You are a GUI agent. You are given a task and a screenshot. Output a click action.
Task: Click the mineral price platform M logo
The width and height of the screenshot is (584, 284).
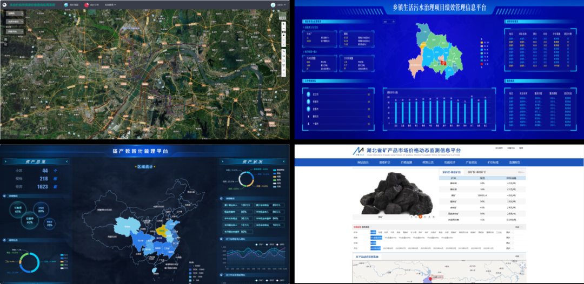358,150
